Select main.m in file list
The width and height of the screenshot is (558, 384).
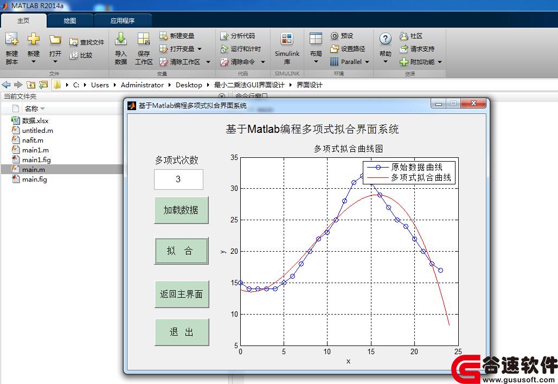click(34, 169)
